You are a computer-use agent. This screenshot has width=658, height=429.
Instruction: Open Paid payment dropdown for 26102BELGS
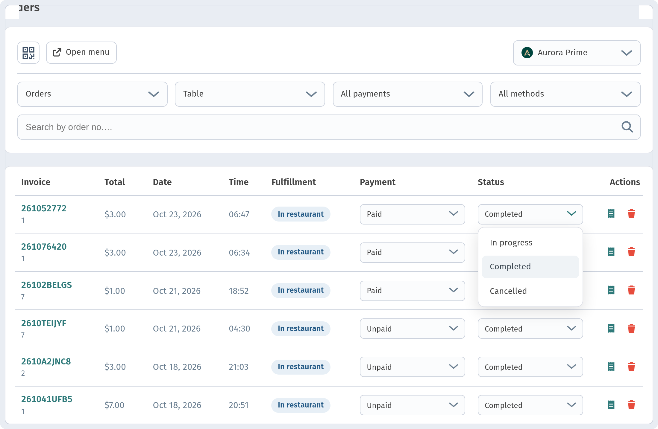pos(412,291)
